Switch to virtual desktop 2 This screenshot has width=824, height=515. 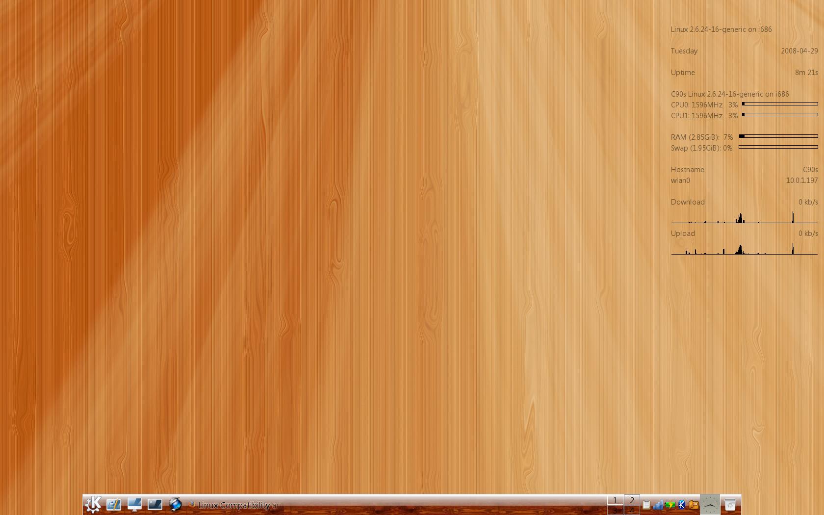click(x=632, y=500)
